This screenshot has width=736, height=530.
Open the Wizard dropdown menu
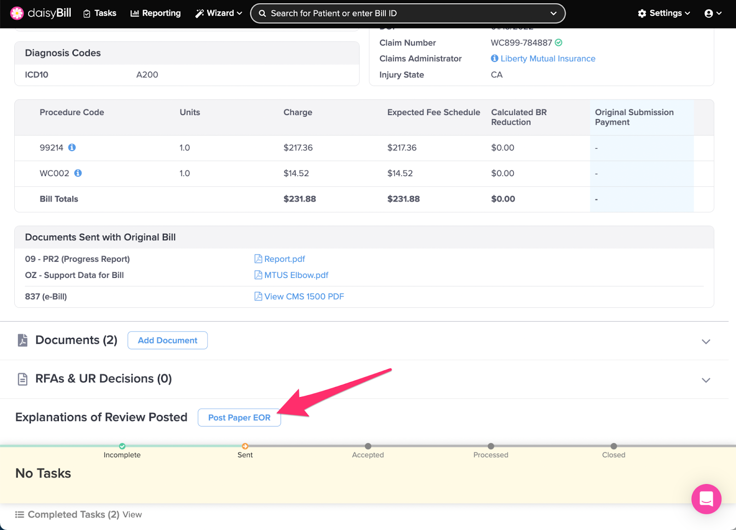pos(218,13)
